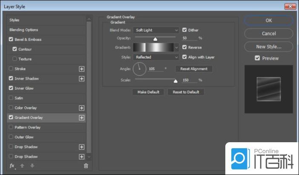This screenshot has width=299, height=175.
Task: Open the Blend Mode Soft Light dropdown
Action: pos(156,30)
